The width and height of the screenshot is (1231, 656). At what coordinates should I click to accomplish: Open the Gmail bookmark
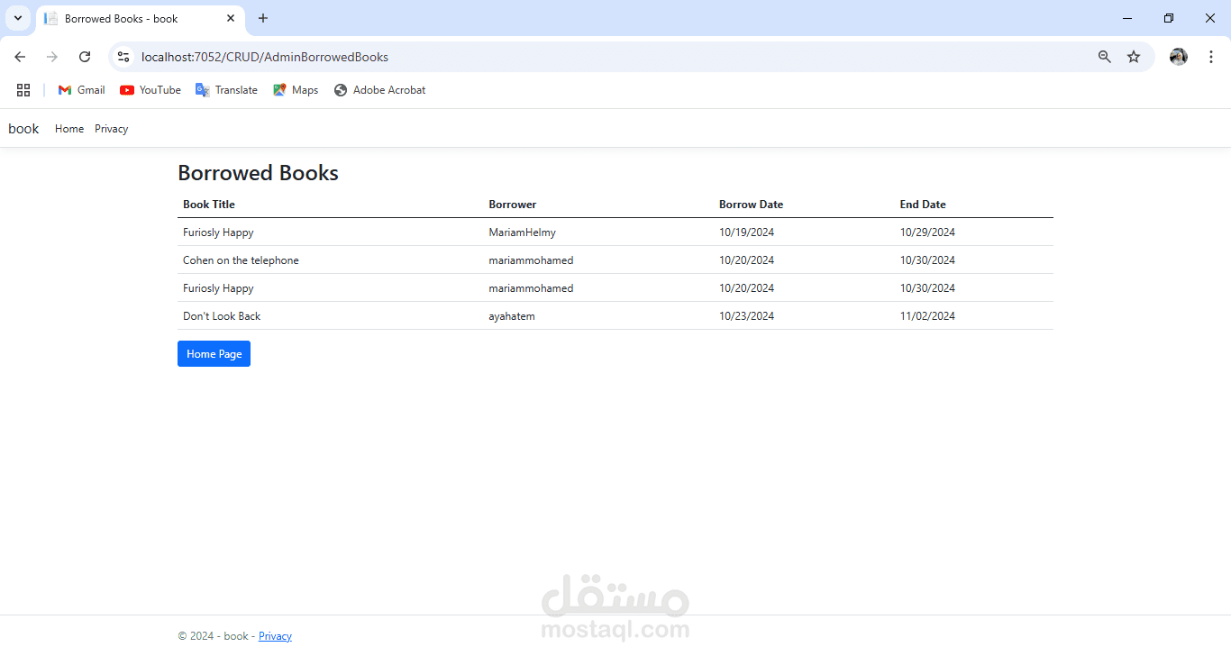click(x=81, y=90)
